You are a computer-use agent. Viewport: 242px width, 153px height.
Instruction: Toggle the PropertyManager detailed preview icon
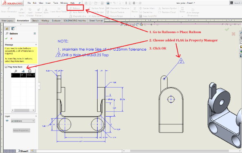[x=35, y=34]
